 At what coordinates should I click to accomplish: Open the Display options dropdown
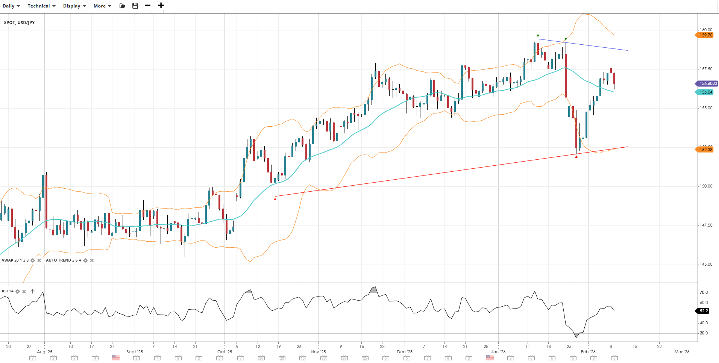pos(74,6)
